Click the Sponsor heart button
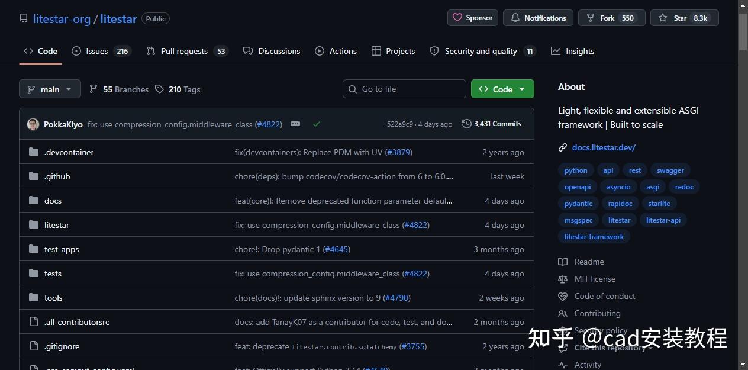The height and width of the screenshot is (370, 748). pyautogui.click(x=473, y=18)
